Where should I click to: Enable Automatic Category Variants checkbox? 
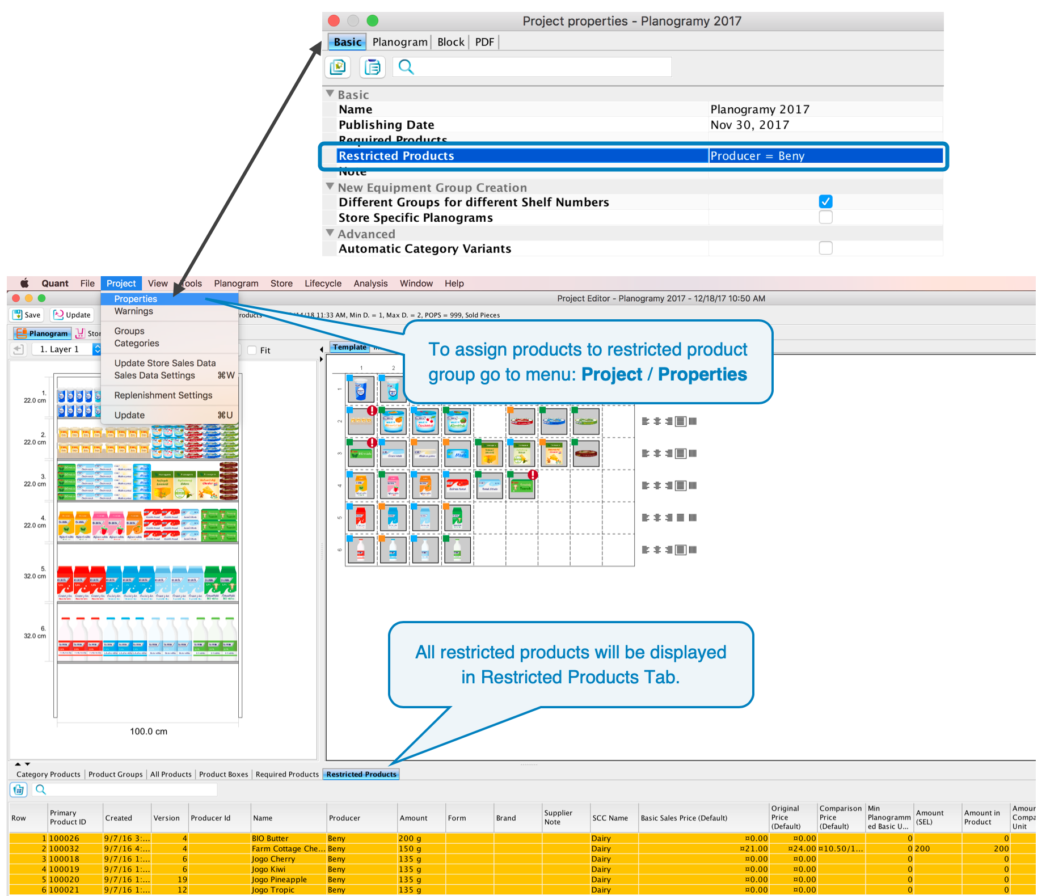(825, 248)
